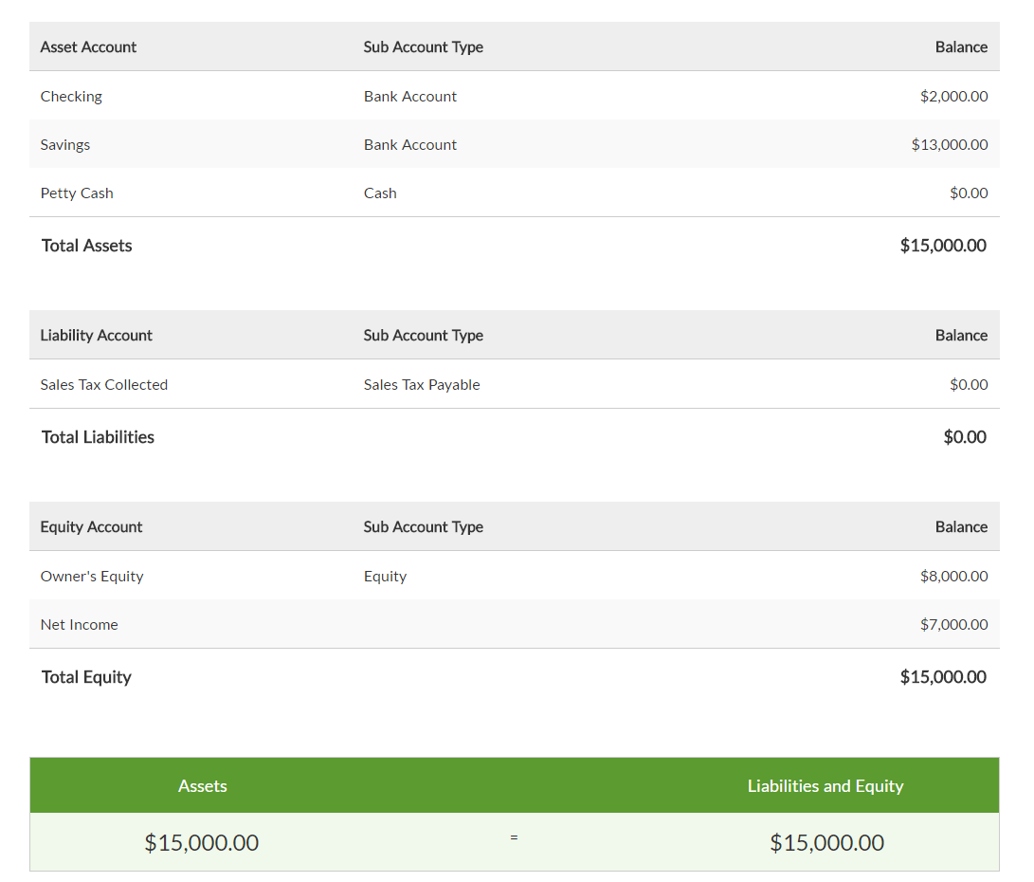Click the Sales Tax Collected account
1034x882 pixels.
pos(104,385)
